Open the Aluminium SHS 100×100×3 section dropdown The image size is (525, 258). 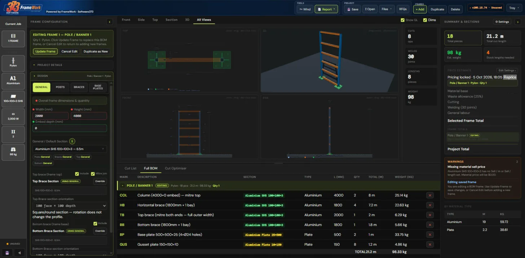[x=70, y=149]
